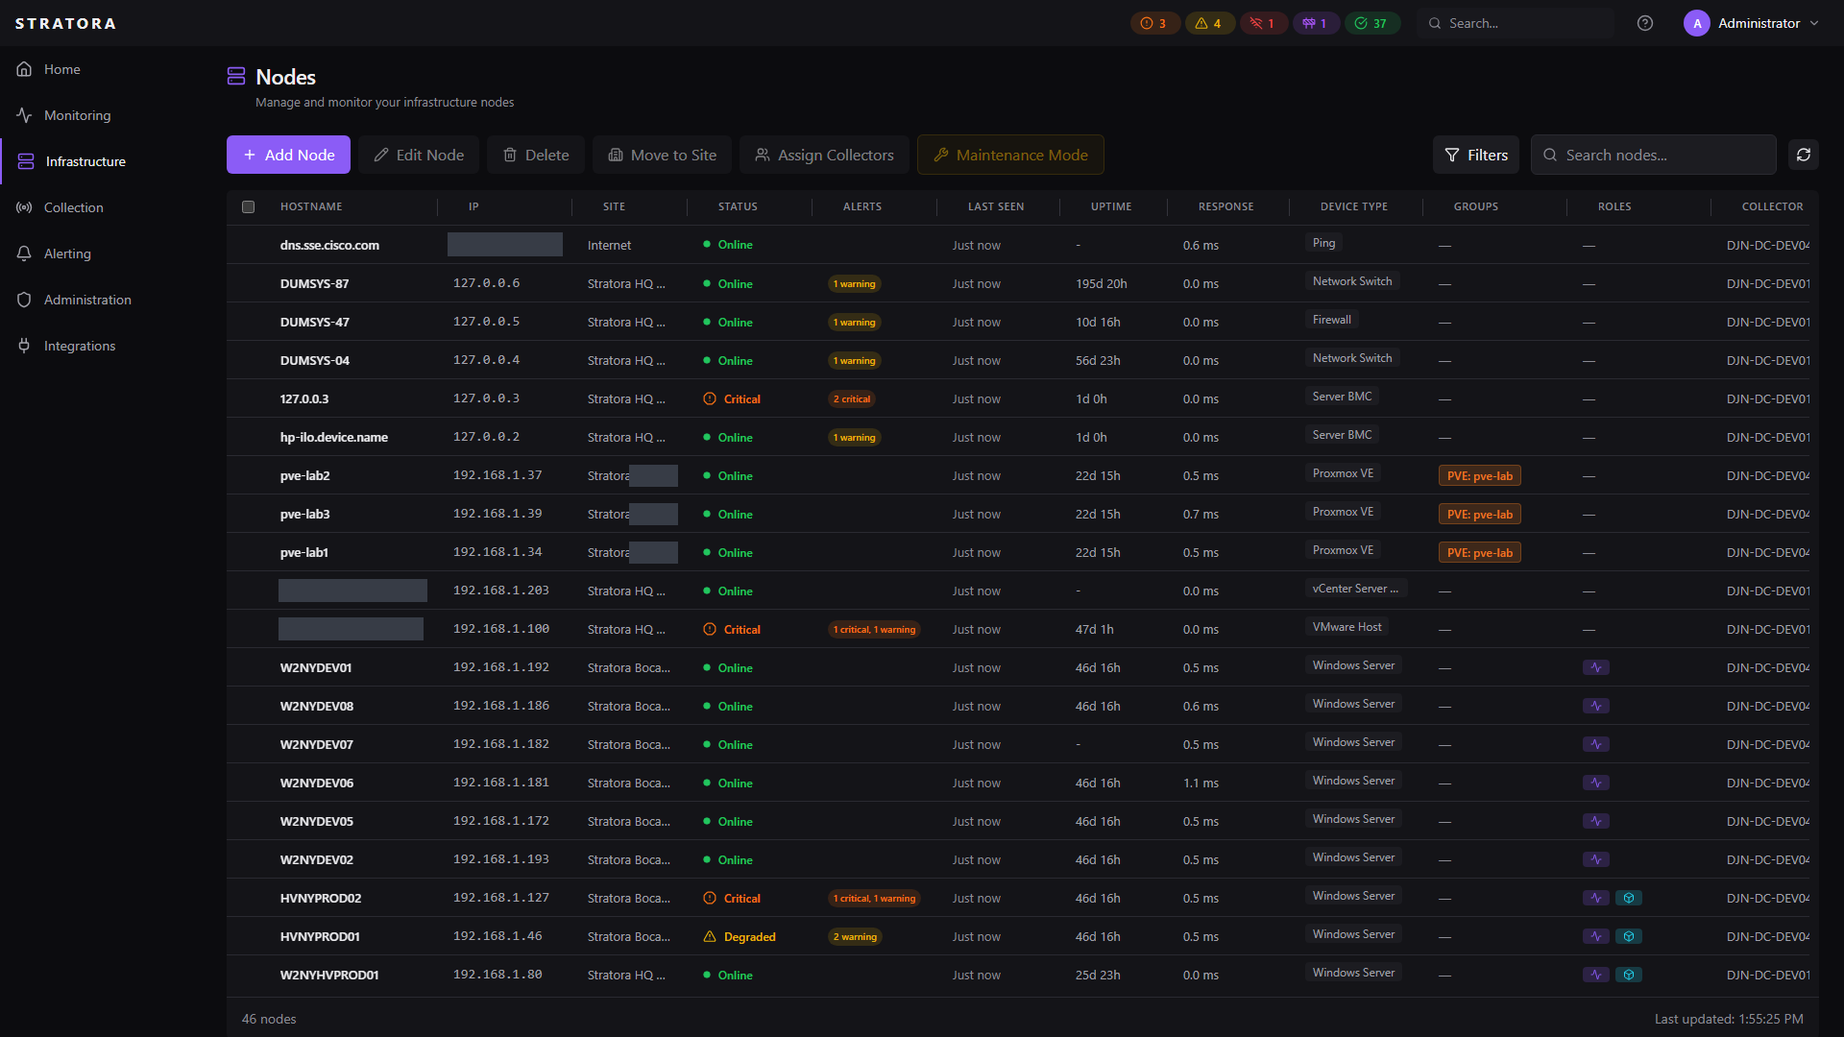
Task: Click the global Search field
Action: (x=1516, y=23)
